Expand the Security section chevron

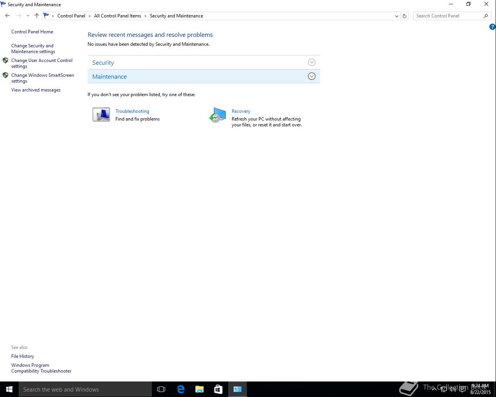click(312, 62)
